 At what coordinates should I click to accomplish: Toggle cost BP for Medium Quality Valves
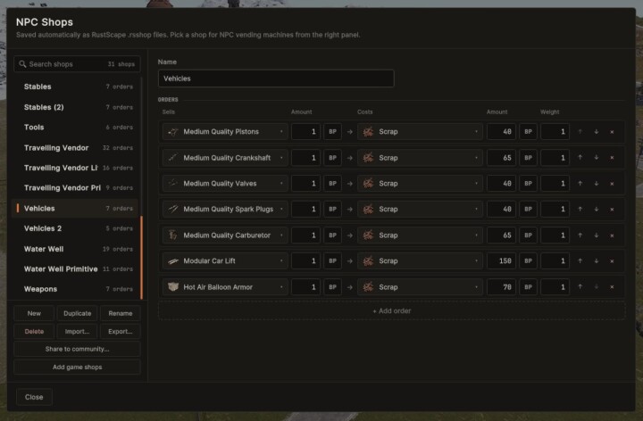click(528, 184)
